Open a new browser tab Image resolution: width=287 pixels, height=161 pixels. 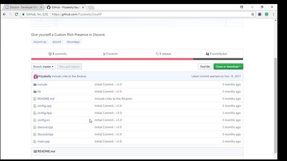(91, 8)
